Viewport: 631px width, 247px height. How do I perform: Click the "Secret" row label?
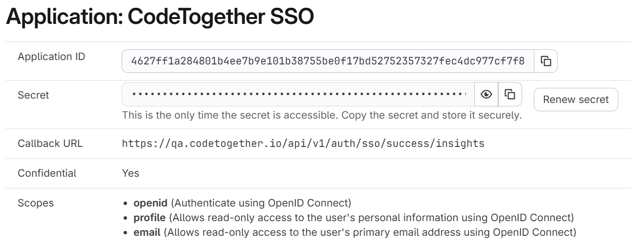(33, 95)
